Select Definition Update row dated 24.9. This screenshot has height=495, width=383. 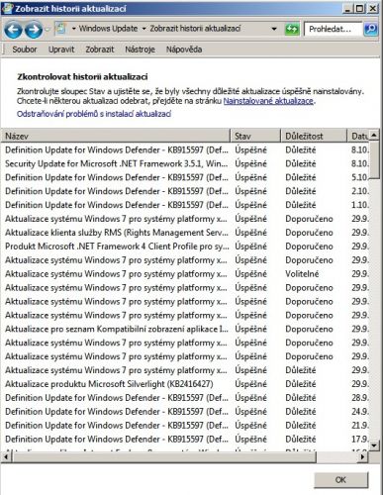(185, 412)
